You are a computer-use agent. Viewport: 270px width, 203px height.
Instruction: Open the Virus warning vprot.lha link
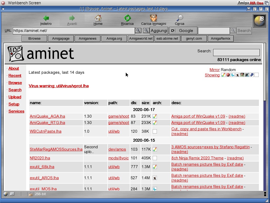[59, 86]
